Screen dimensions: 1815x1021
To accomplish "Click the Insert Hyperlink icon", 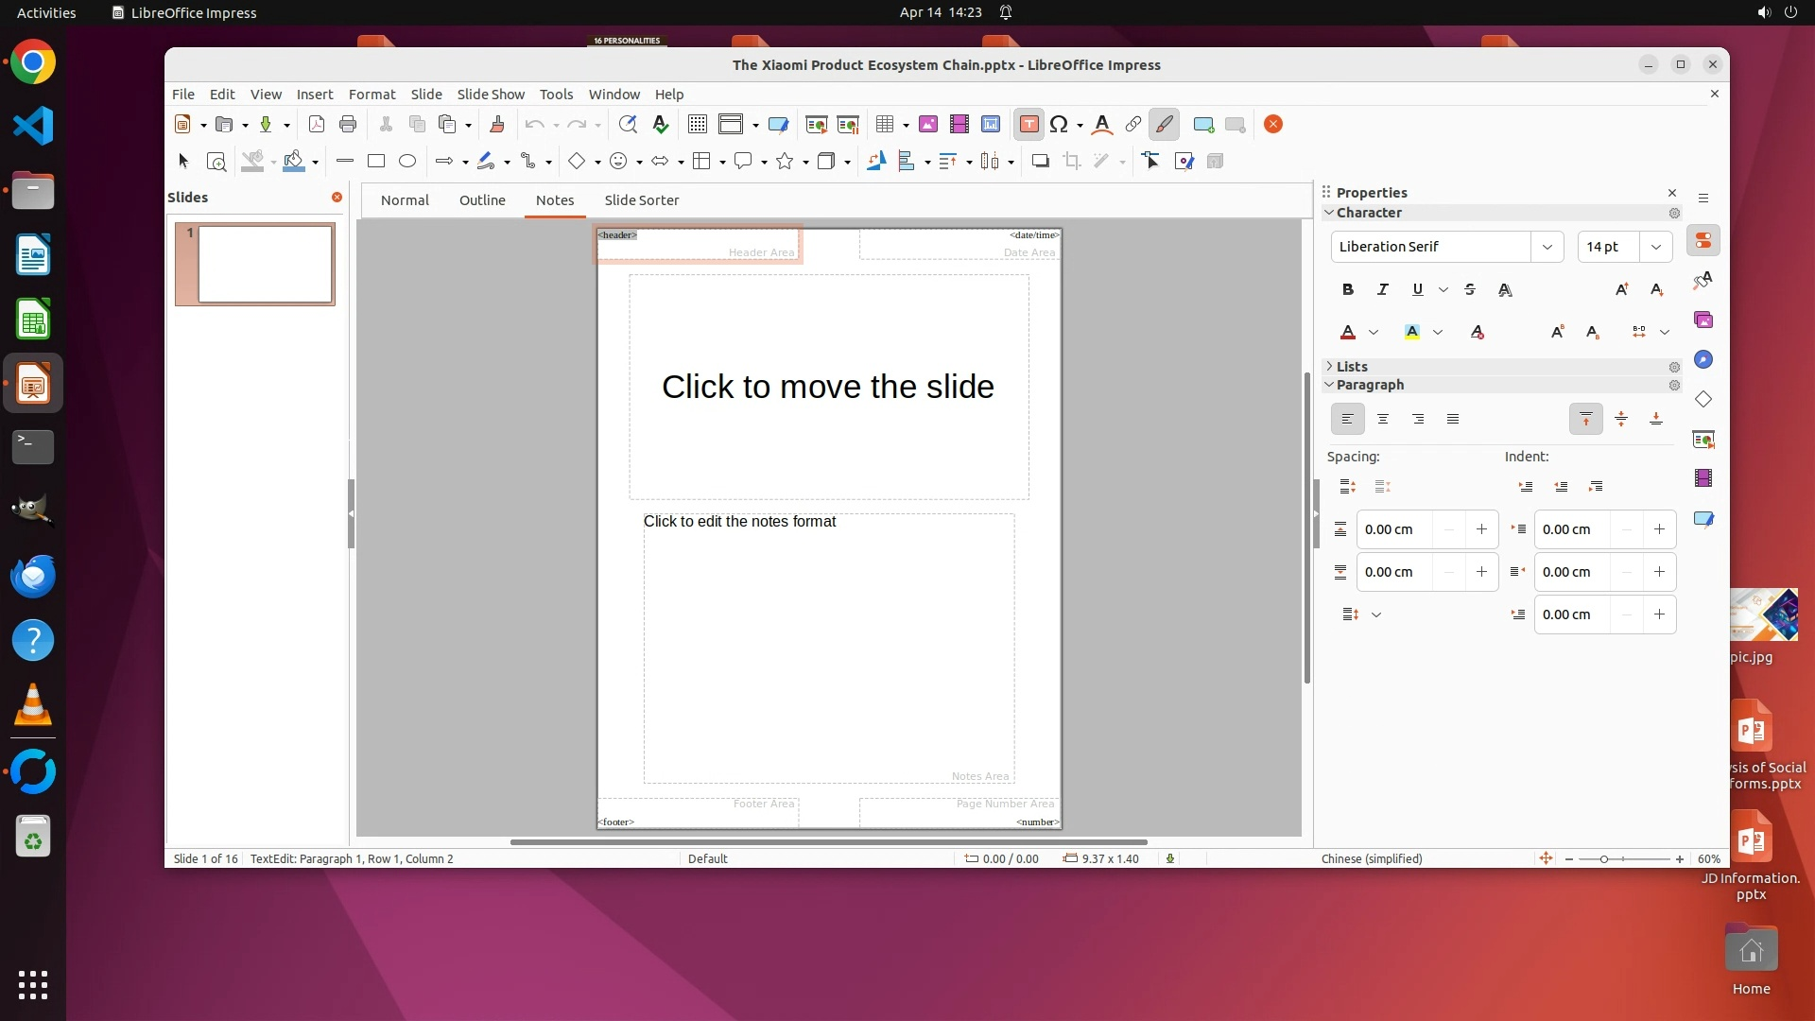I will pyautogui.click(x=1132, y=125).
